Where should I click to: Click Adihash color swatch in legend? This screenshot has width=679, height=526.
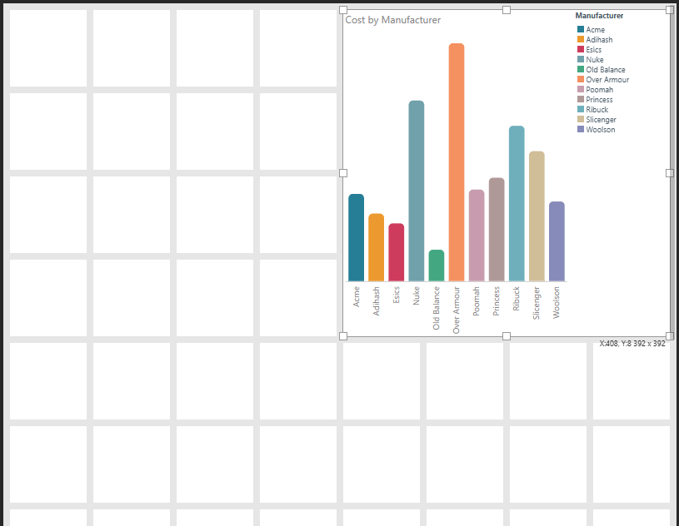tap(580, 39)
